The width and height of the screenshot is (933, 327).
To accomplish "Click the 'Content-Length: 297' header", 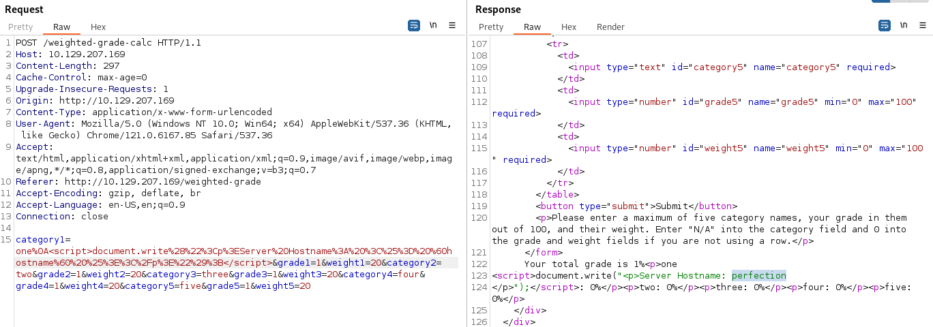I will tap(68, 66).
